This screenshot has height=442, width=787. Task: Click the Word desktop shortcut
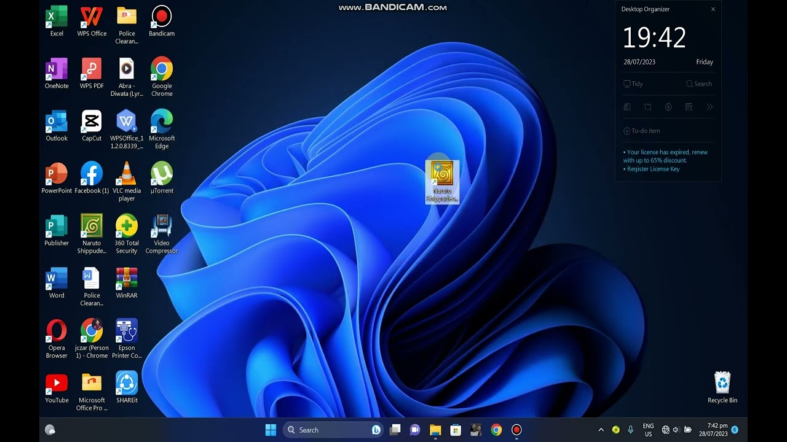[57, 282]
